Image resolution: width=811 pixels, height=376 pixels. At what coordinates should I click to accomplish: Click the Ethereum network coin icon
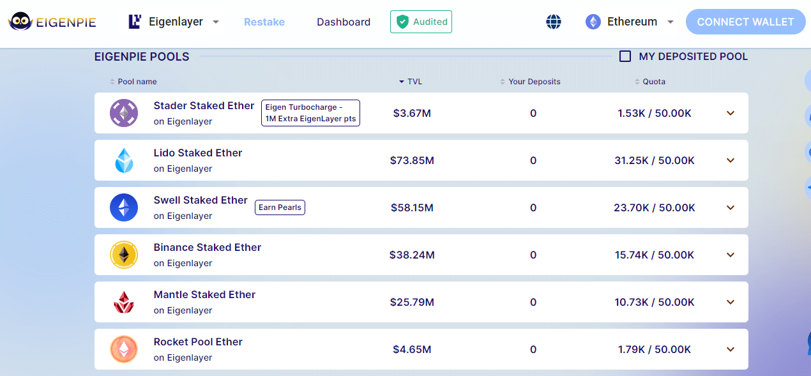coord(593,22)
